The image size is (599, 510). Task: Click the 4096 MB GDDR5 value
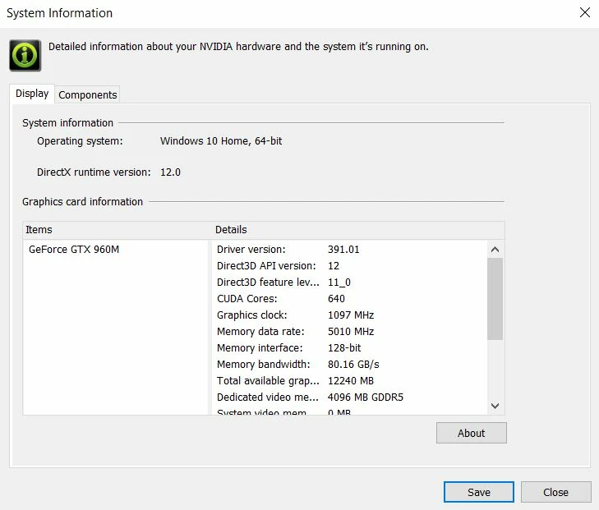(365, 397)
